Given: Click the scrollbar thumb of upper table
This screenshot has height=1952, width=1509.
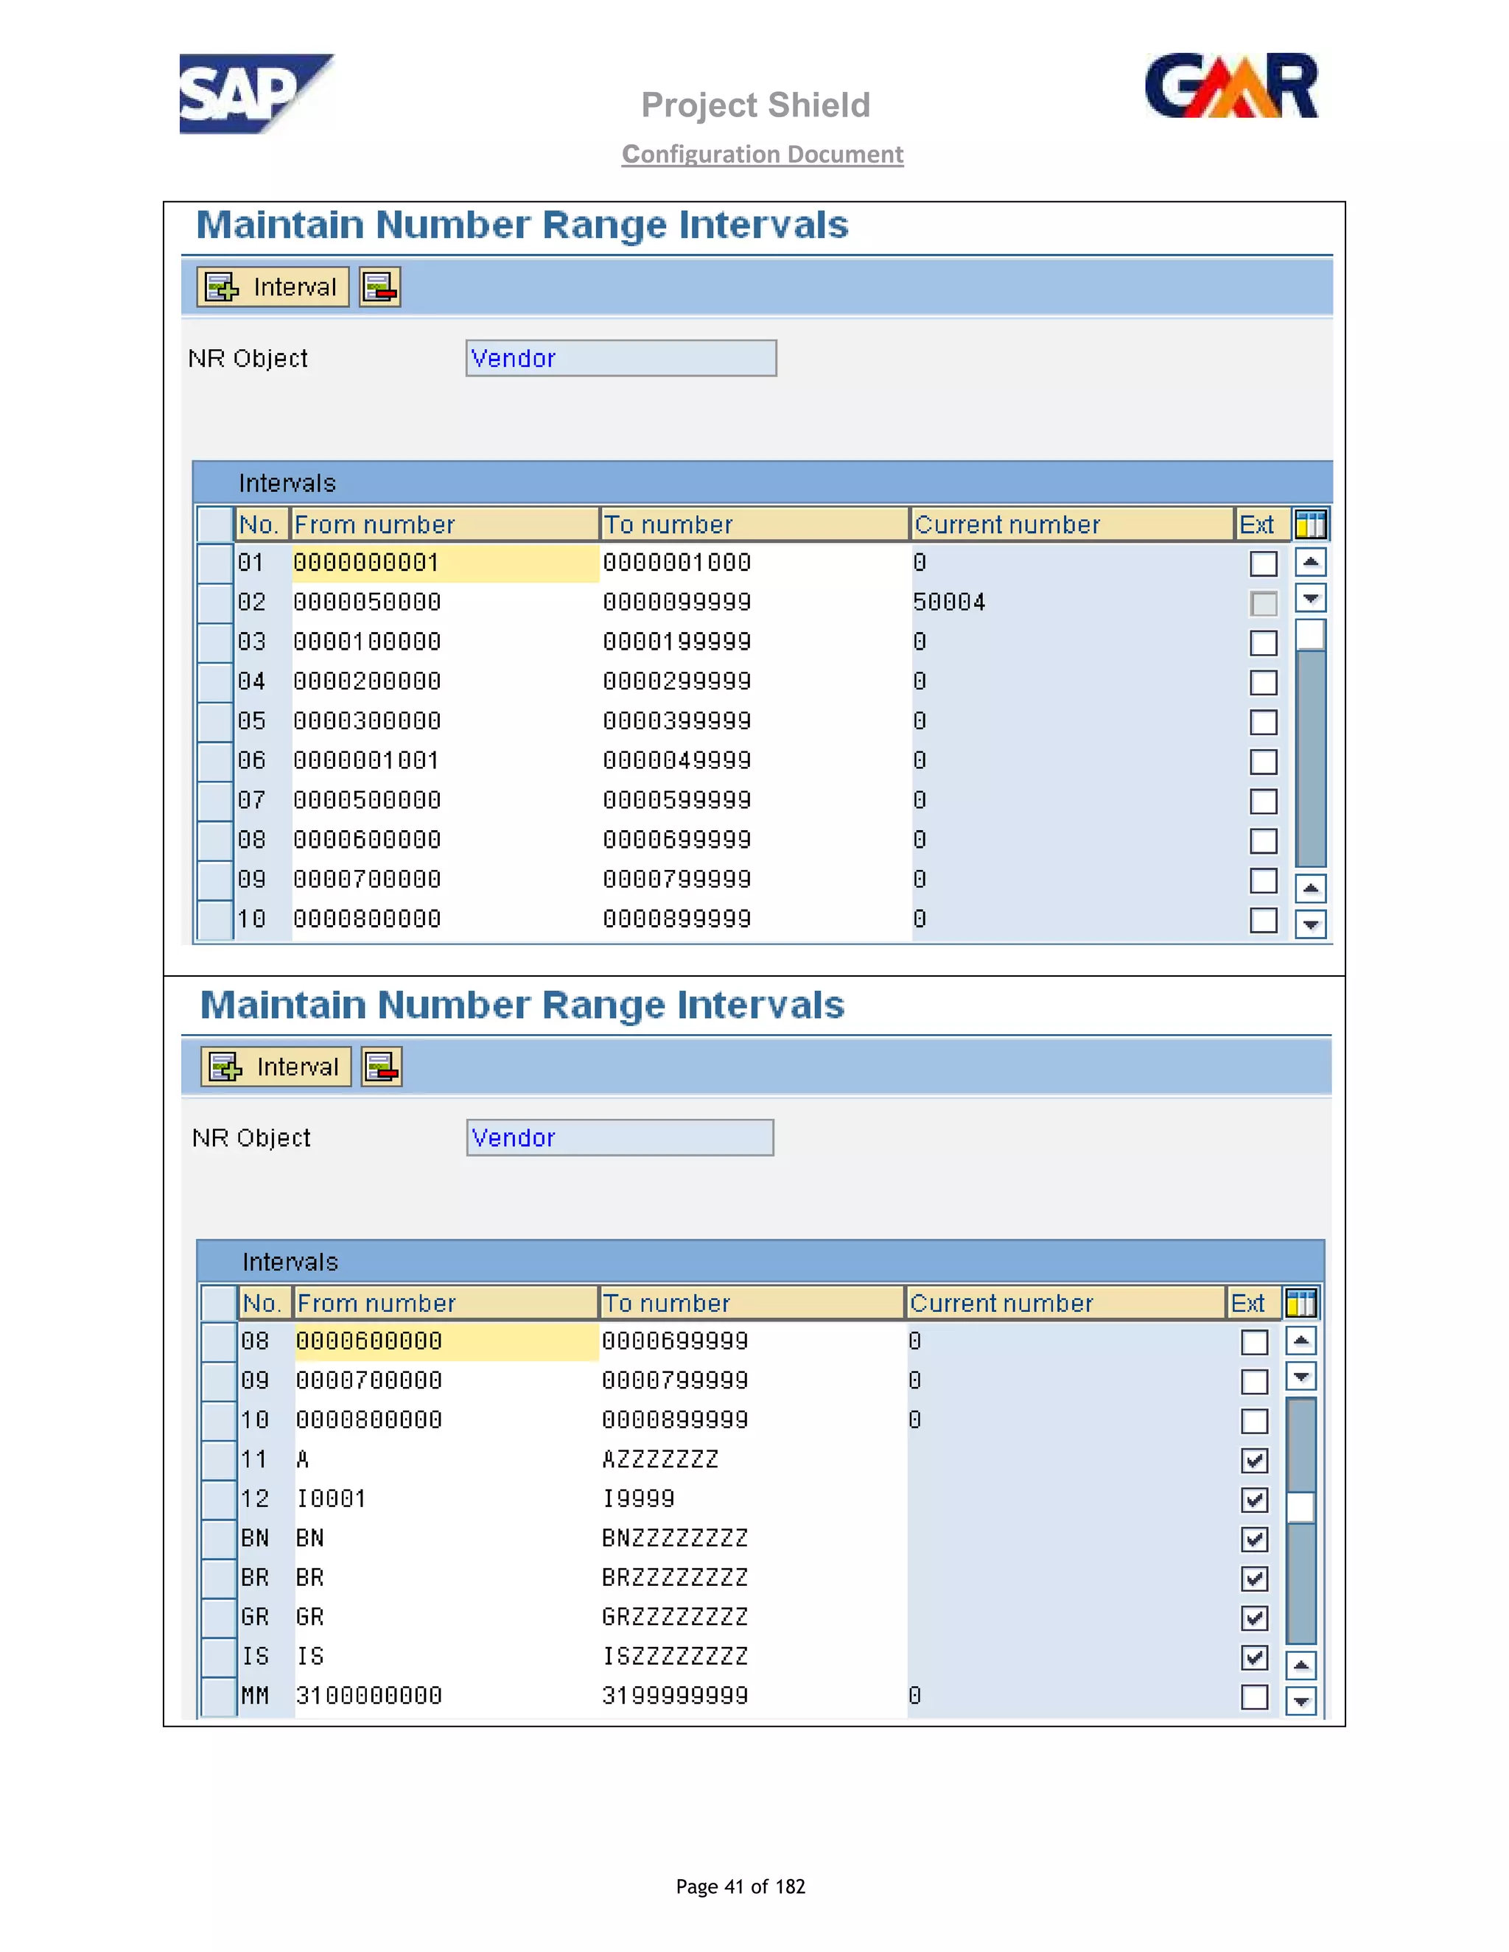Looking at the screenshot, I should click(1311, 634).
